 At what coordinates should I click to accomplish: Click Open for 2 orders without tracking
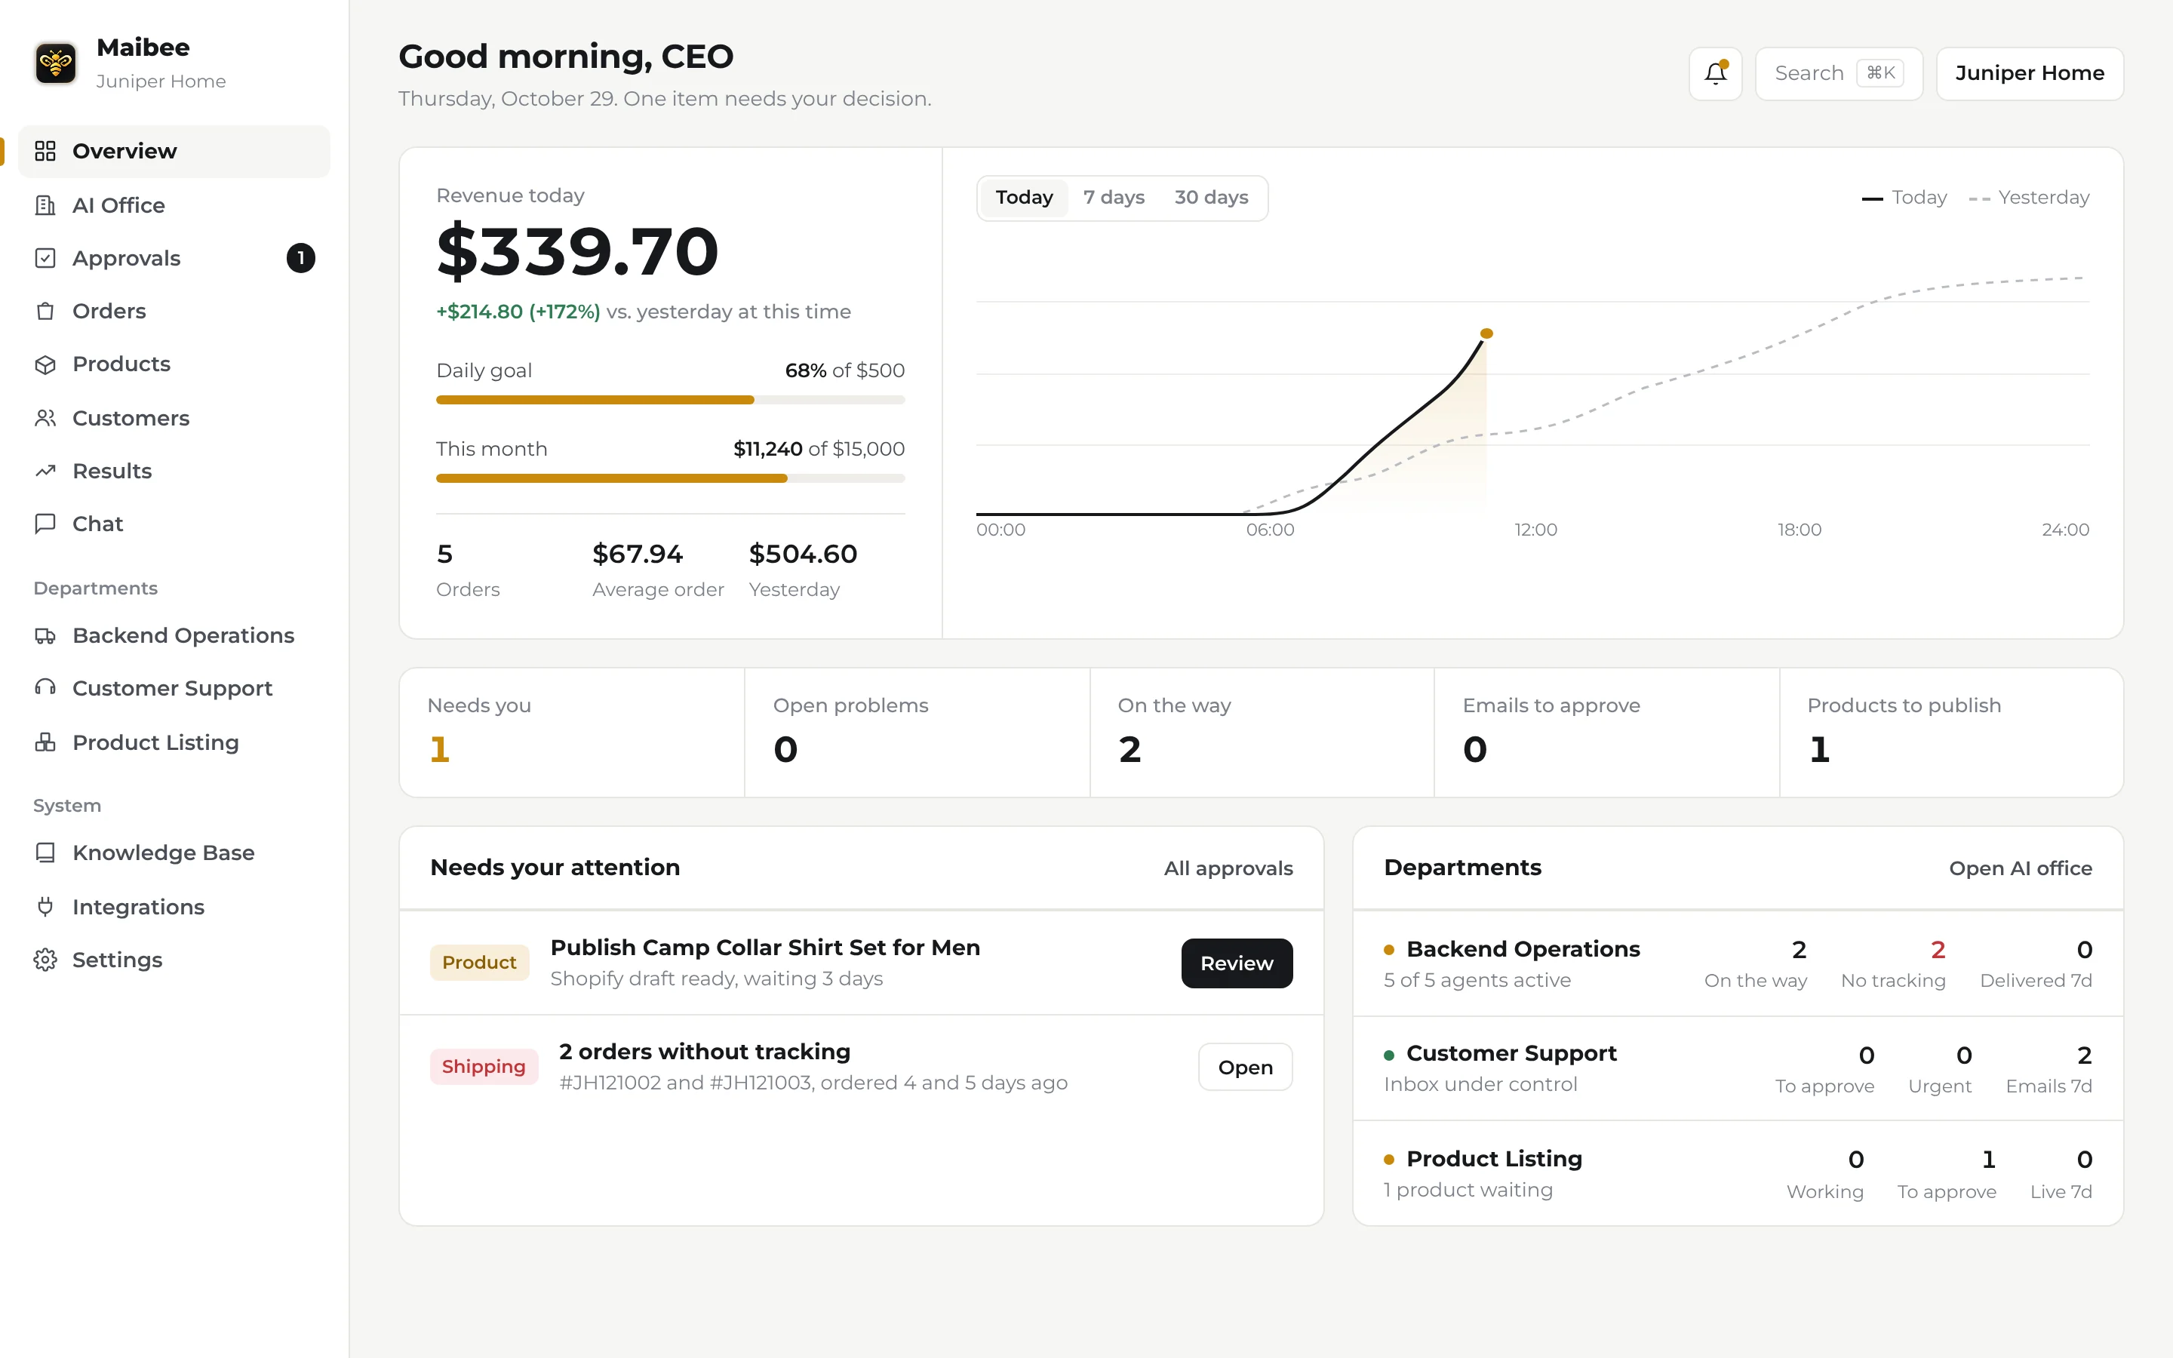click(1244, 1067)
